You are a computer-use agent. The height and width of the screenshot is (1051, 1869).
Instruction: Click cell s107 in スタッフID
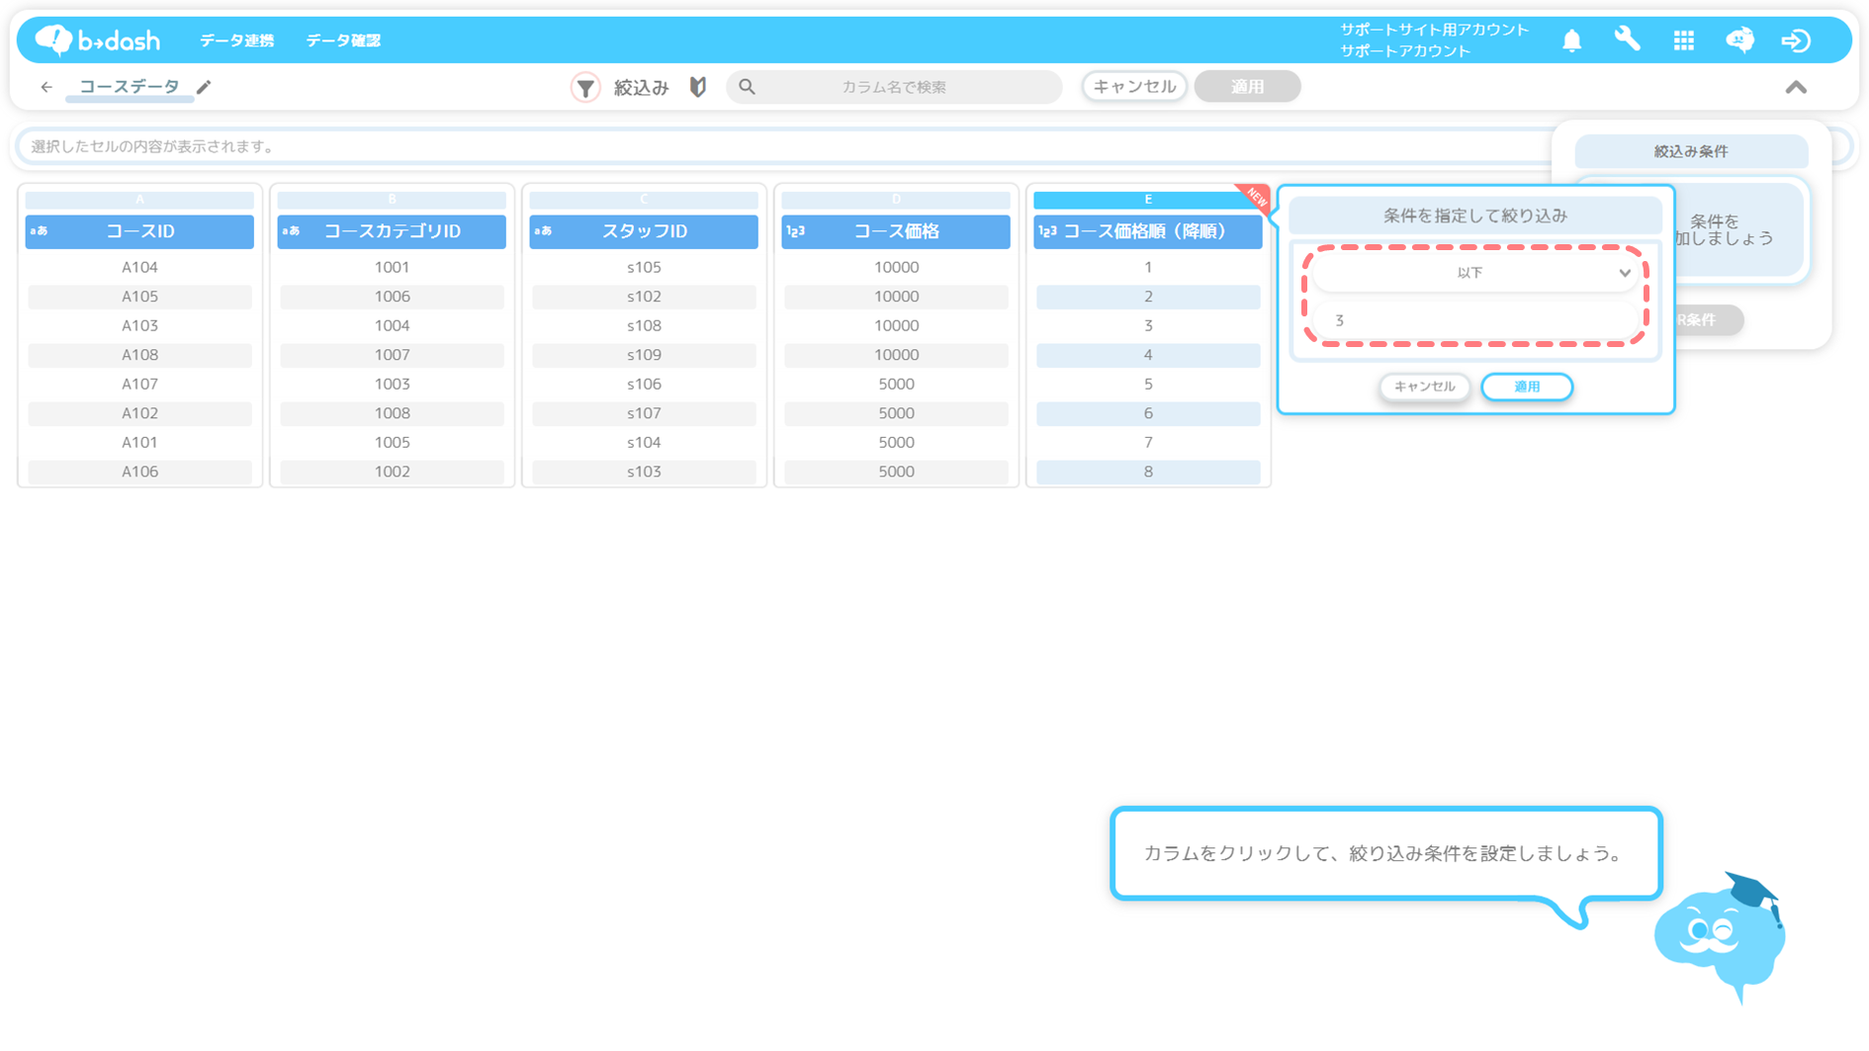point(644,413)
